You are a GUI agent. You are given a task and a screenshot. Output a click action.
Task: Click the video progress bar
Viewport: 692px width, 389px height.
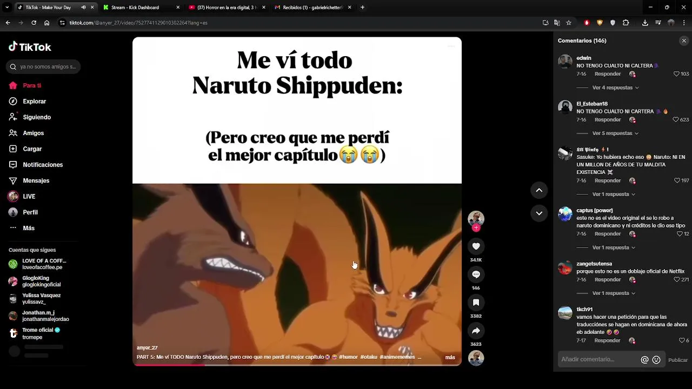(x=297, y=365)
